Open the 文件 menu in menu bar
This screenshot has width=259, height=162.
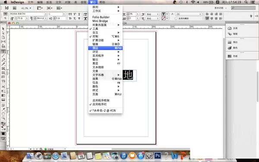30,2
